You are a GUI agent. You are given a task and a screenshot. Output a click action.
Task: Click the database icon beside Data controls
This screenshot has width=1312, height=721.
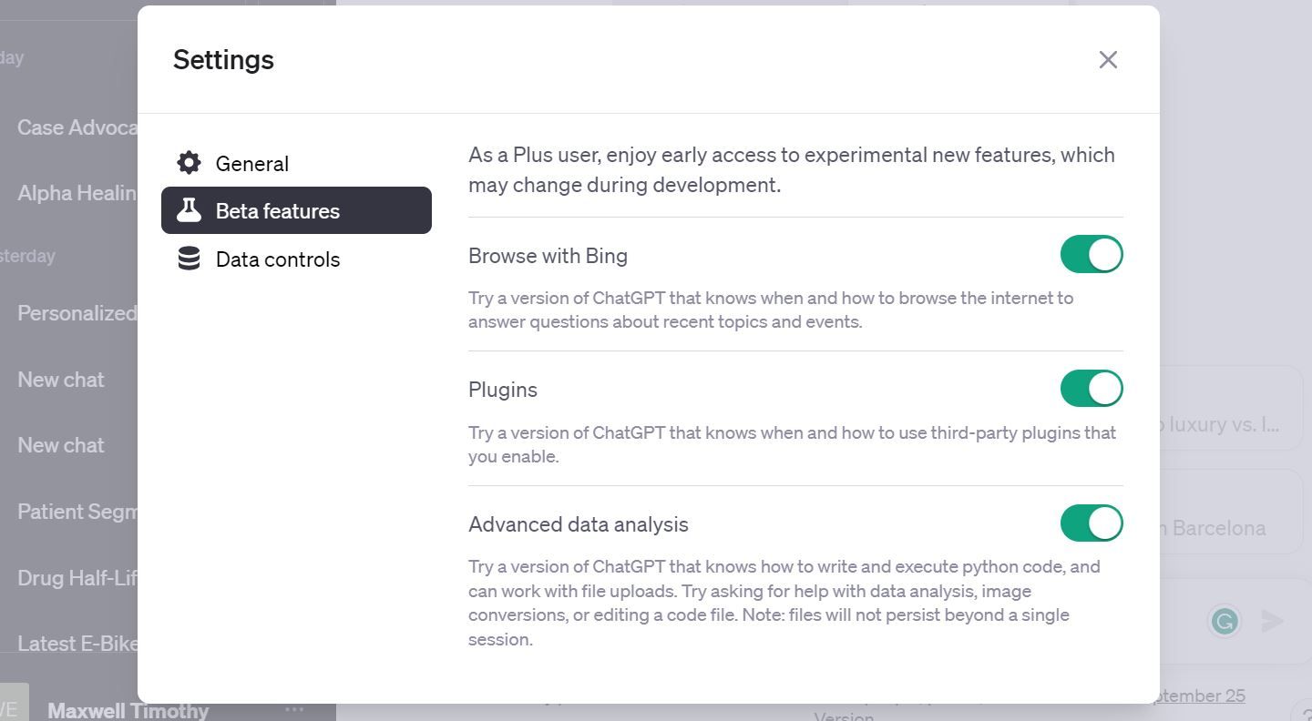tap(188, 259)
